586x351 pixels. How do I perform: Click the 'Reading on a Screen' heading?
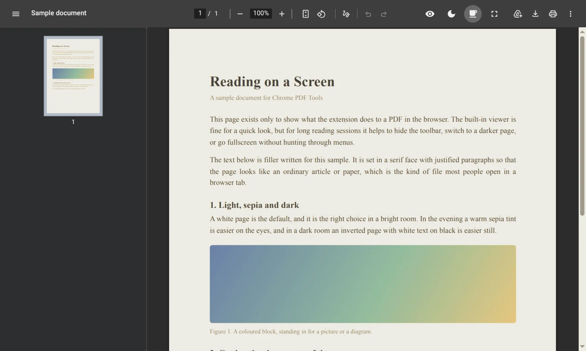point(272,82)
